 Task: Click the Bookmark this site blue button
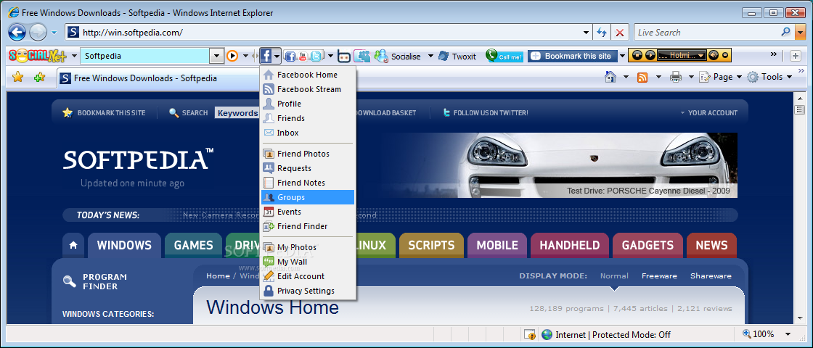tap(573, 56)
